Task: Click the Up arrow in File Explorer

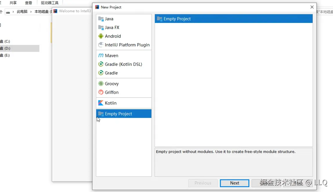Action: click(x=1, y=12)
